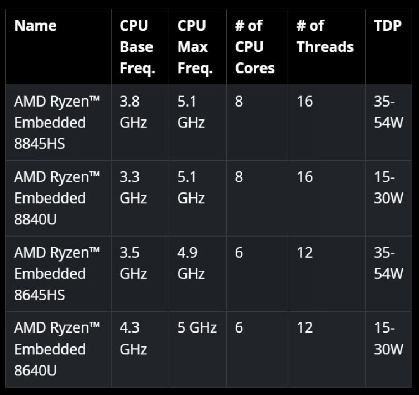419x395 pixels.
Task: Click the CPU Max Freq. column header
Action: (194, 47)
